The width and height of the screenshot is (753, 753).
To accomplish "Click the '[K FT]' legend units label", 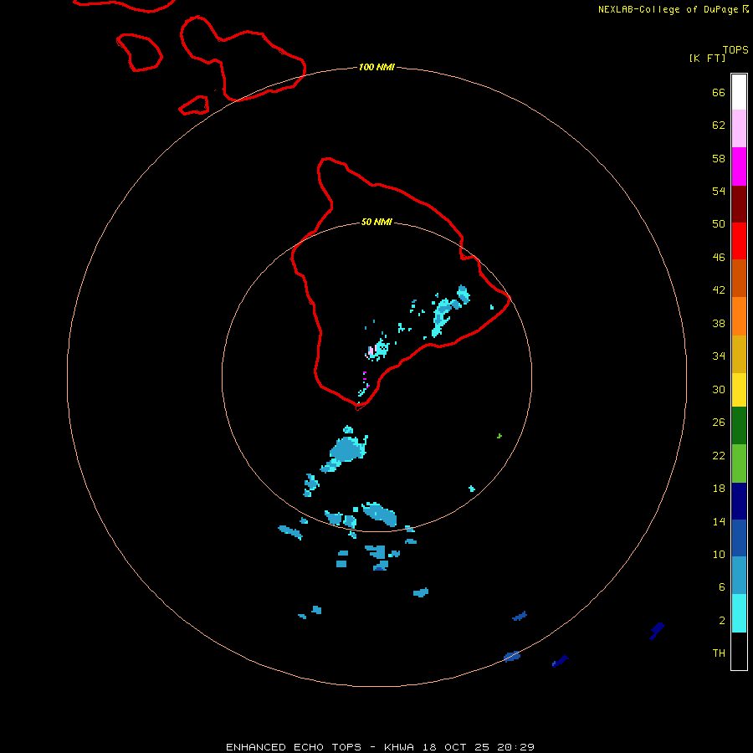I will pos(707,58).
